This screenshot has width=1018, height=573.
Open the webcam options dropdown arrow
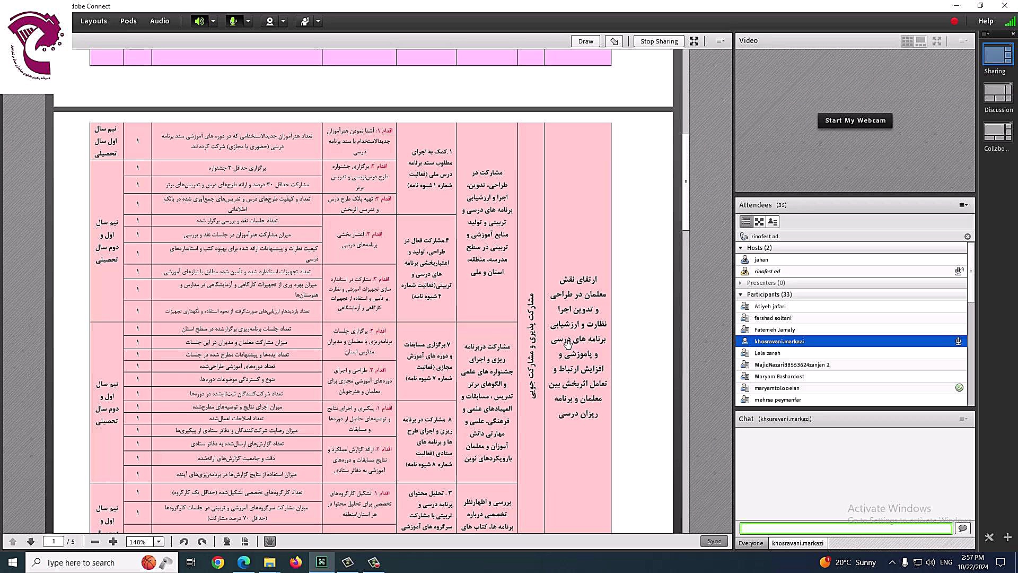point(283,21)
